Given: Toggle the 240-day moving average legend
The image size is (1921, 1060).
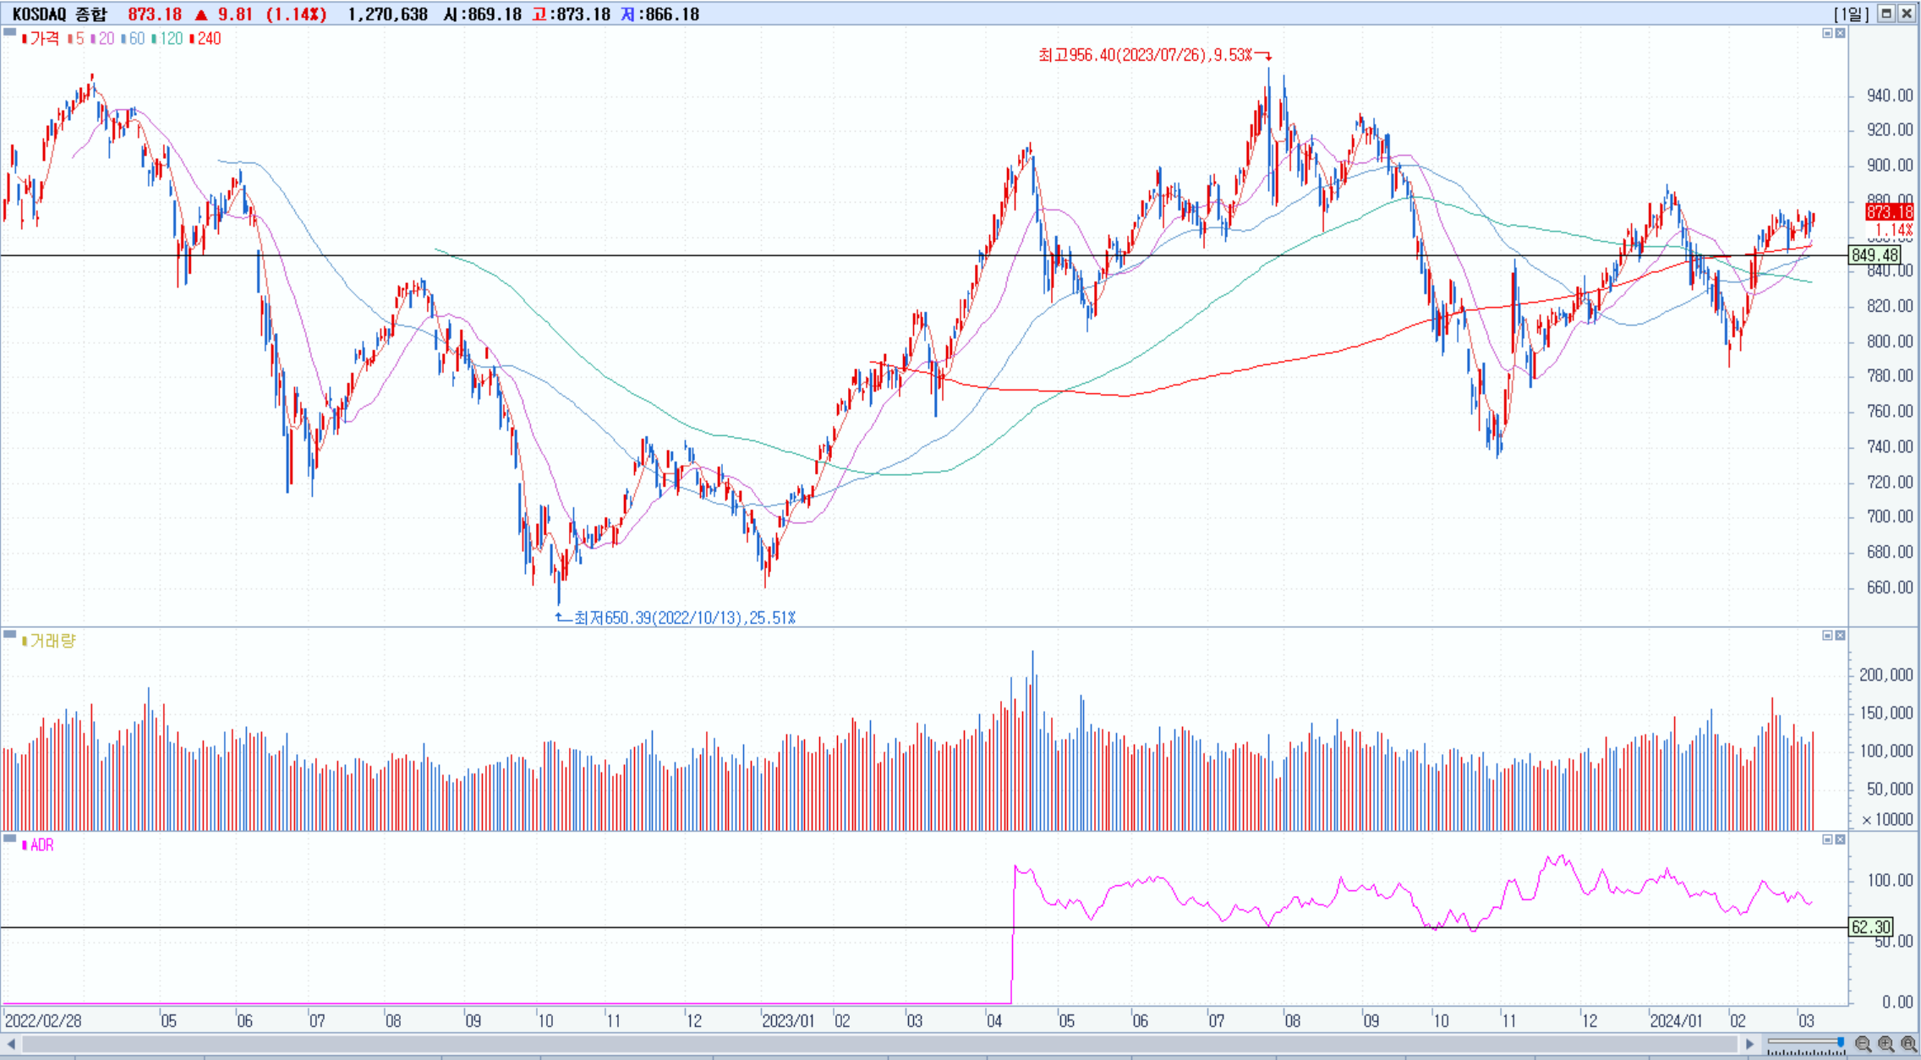Looking at the screenshot, I should coord(205,39).
